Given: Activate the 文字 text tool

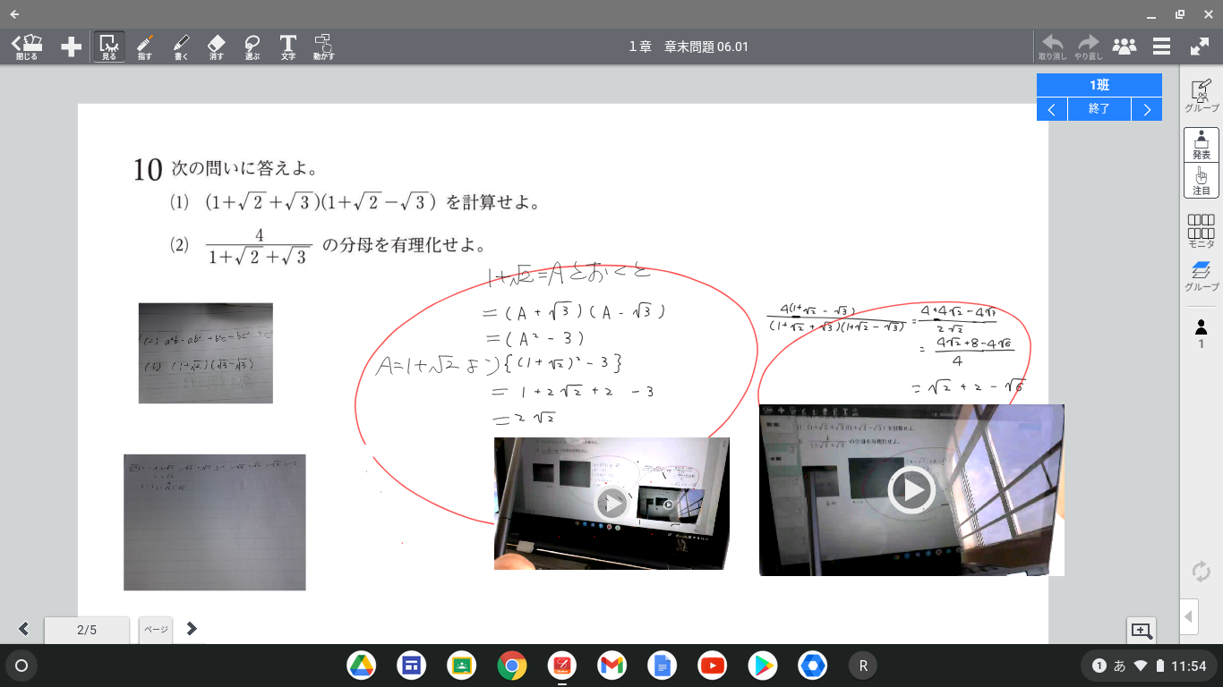Looking at the screenshot, I should coord(287,47).
